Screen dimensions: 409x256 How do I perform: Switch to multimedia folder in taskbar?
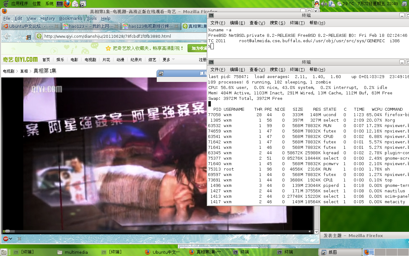73,252
